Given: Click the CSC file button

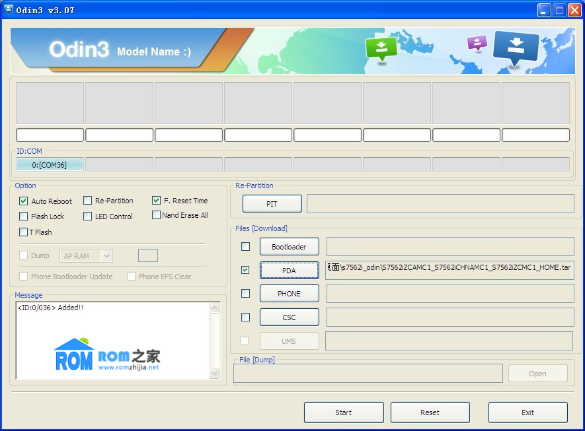Looking at the screenshot, I should (289, 317).
